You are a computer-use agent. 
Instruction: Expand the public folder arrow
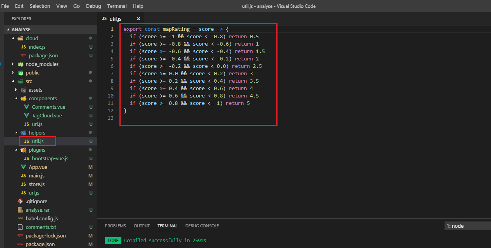point(13,73)
